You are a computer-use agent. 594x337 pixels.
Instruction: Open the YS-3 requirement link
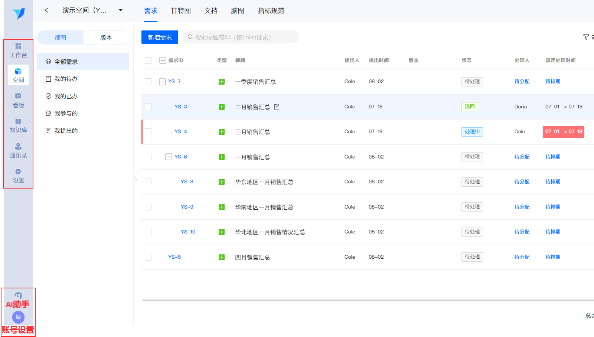pyautogui.click(x=181, y=107)
